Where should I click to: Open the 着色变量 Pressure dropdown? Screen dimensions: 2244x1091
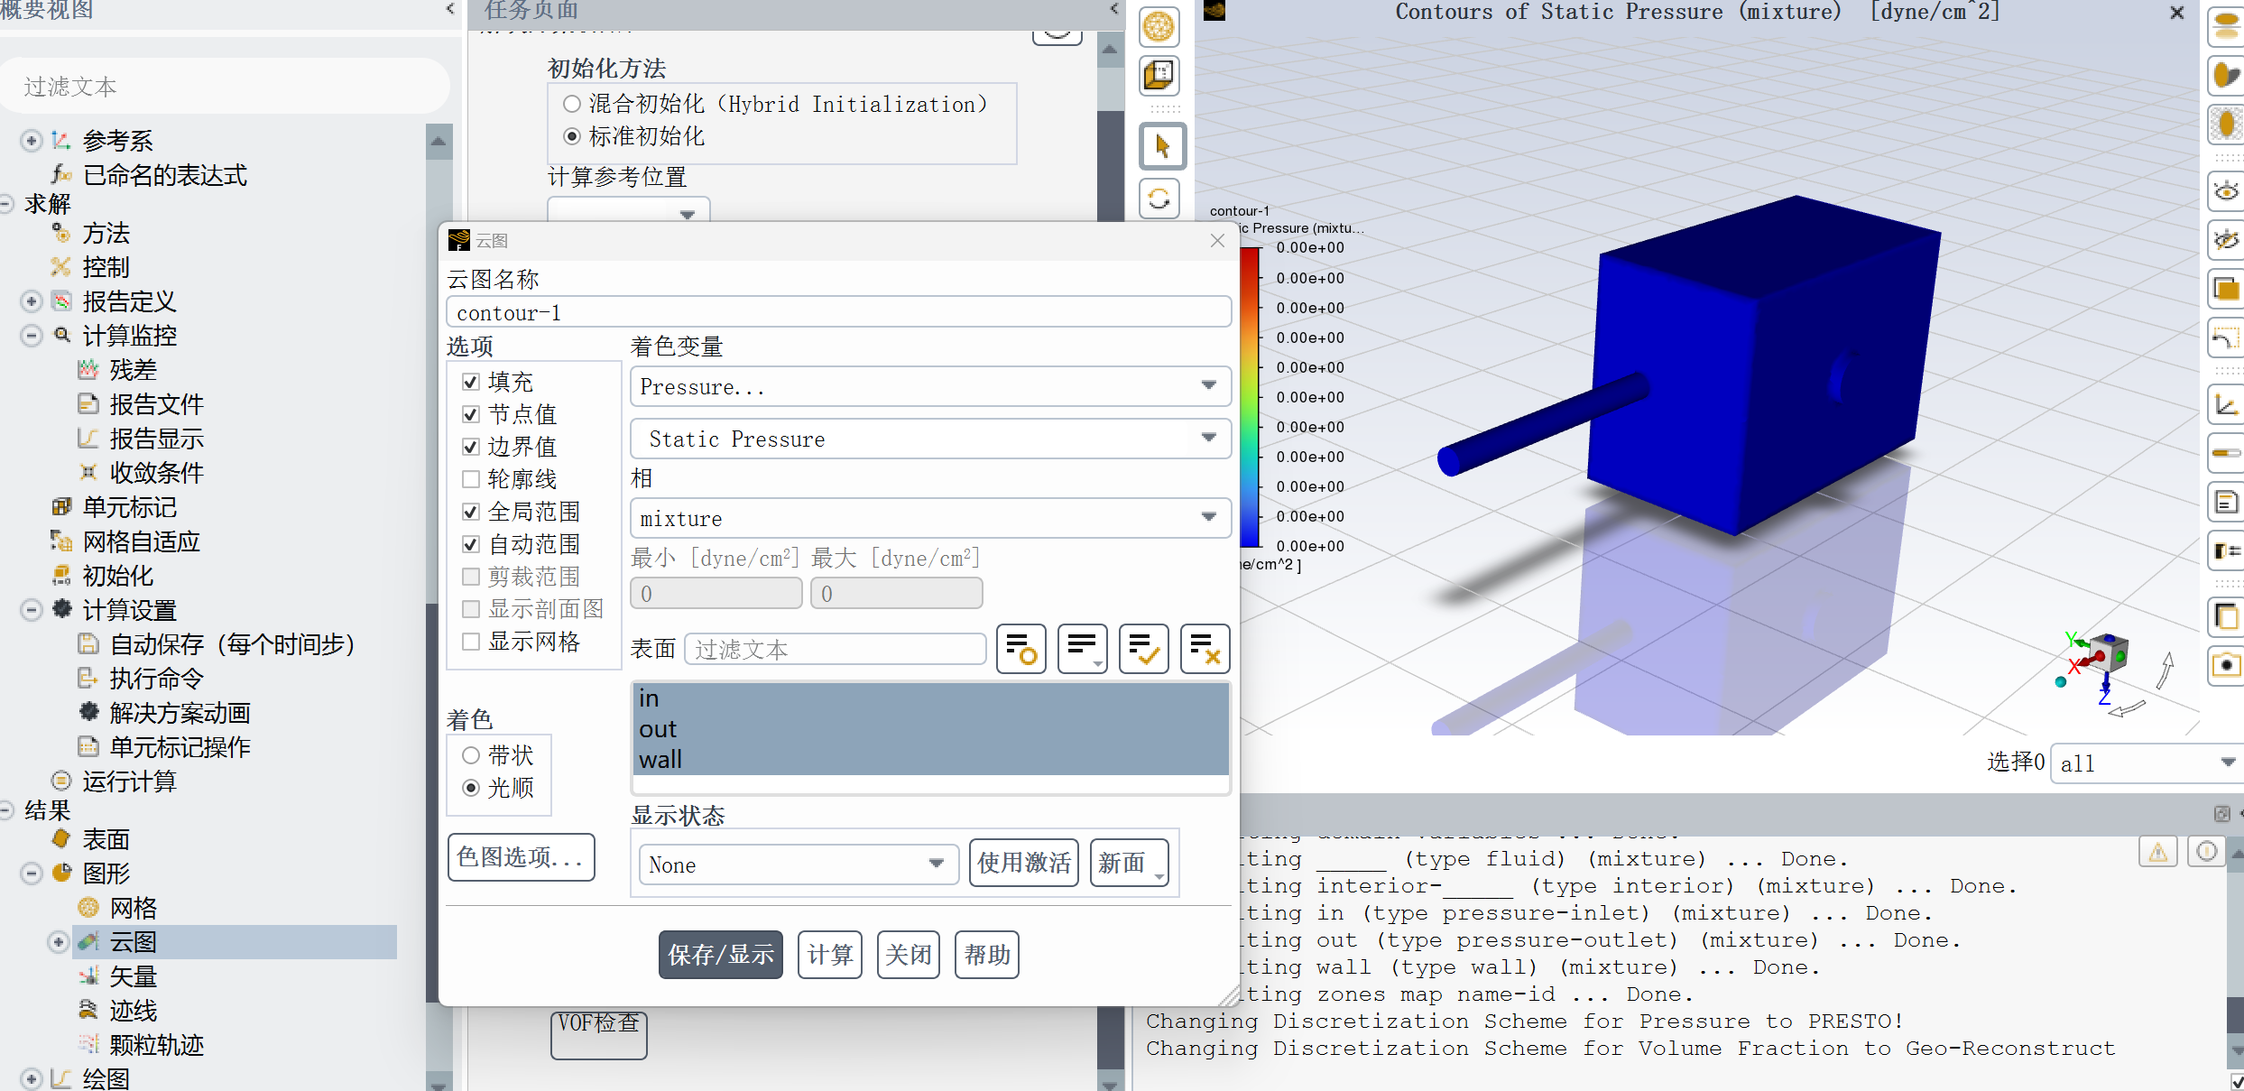click(x=928, y=386)
